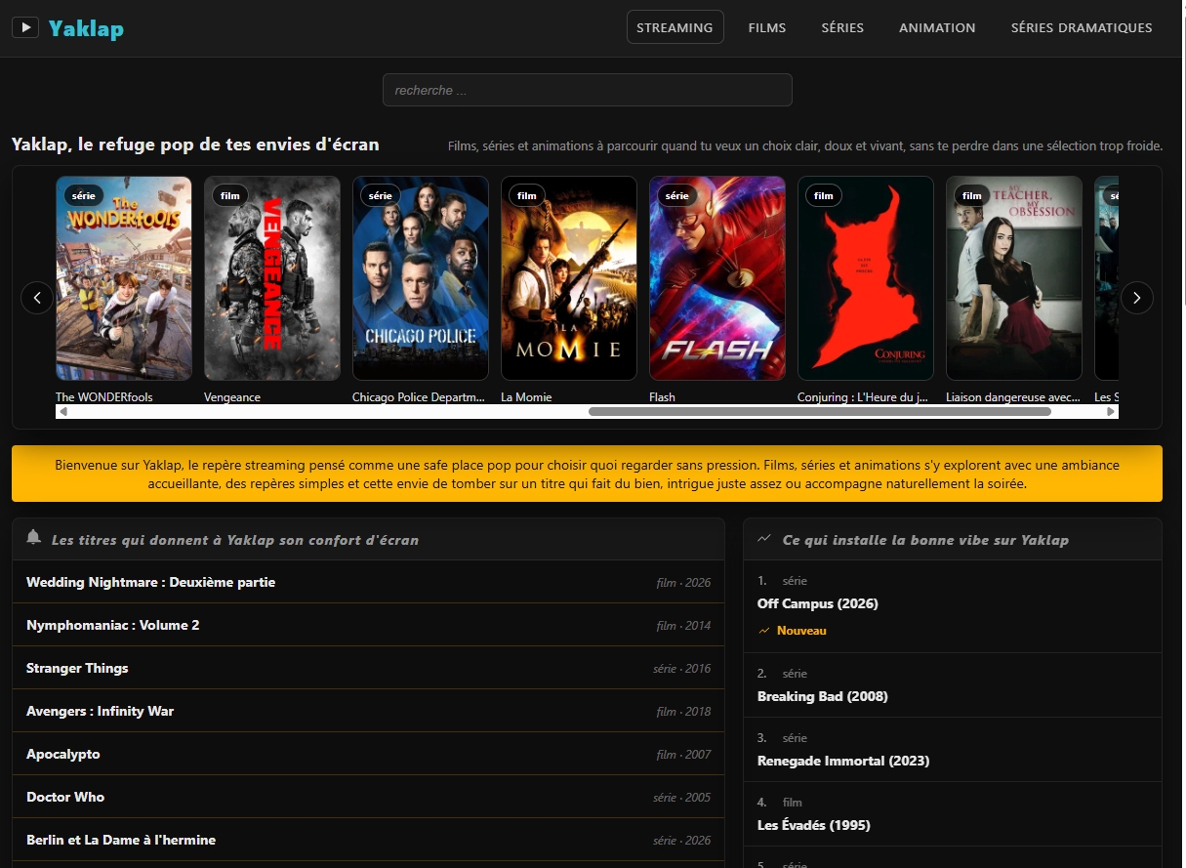Open the ANIMATION menu item
Image resolution: width=1186 pixels, height=868 pixels.
click(x=937, y=27)
